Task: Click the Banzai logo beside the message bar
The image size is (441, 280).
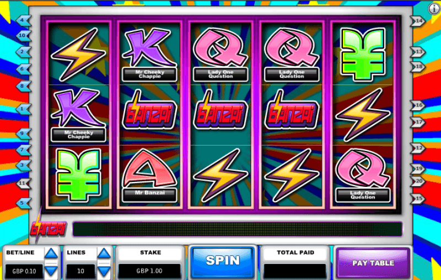Action: tap(48, 227)
